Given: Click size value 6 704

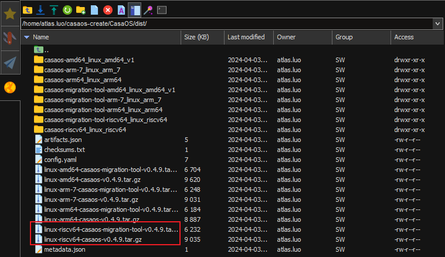Looking at the screenshot, I should (x=192, y=170).
